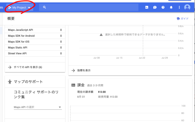195x122 pixels.
Task: Click the 現在の請求額 label
Action: tap(85, 92)
